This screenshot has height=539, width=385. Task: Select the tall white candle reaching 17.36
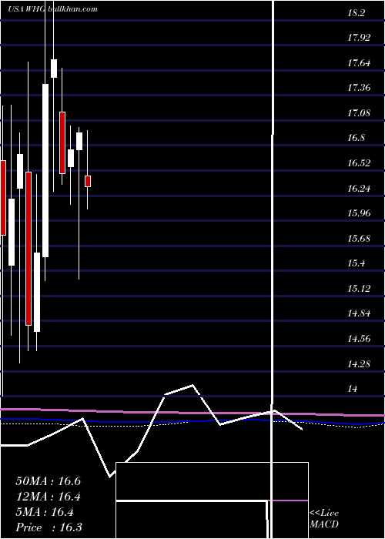coord(45,170)
